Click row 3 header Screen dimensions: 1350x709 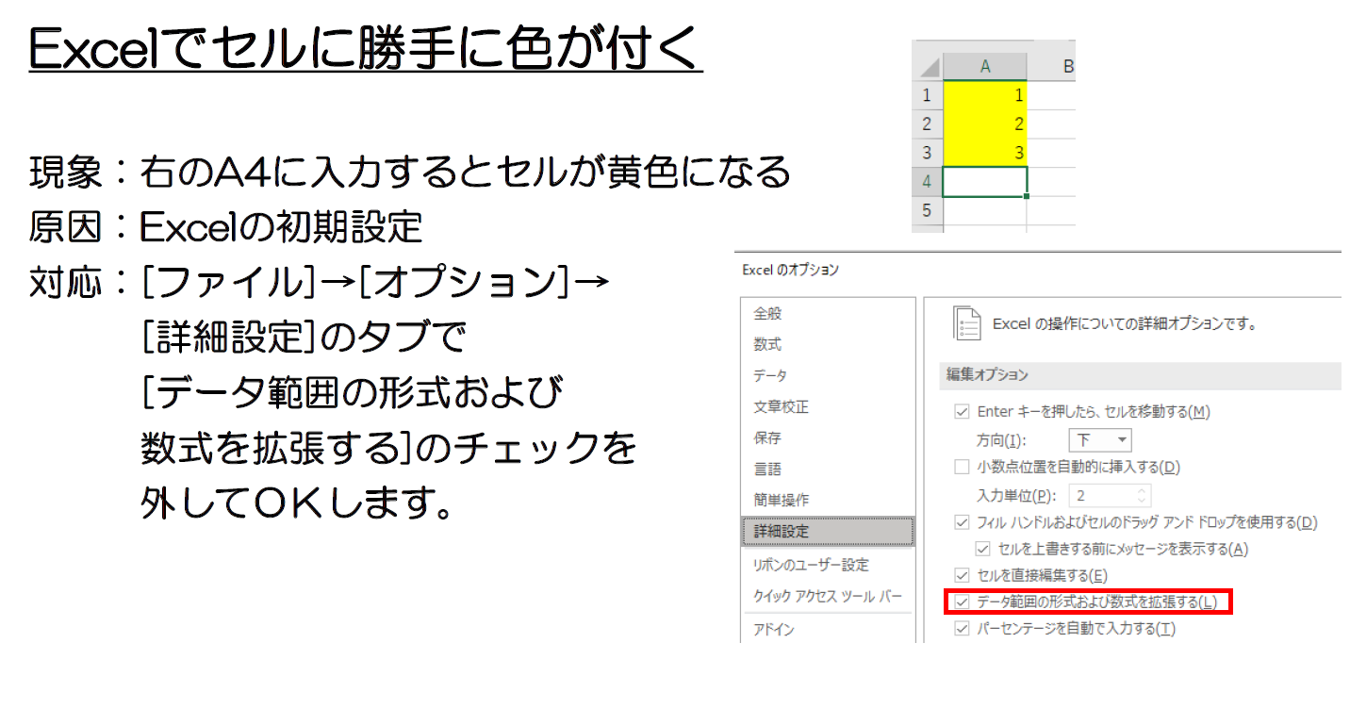pyautogui.click(x=927, y=153)
